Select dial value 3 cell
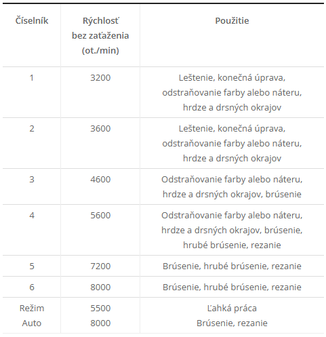The height and width of the screenshot is (337, 326). (32, 180)
